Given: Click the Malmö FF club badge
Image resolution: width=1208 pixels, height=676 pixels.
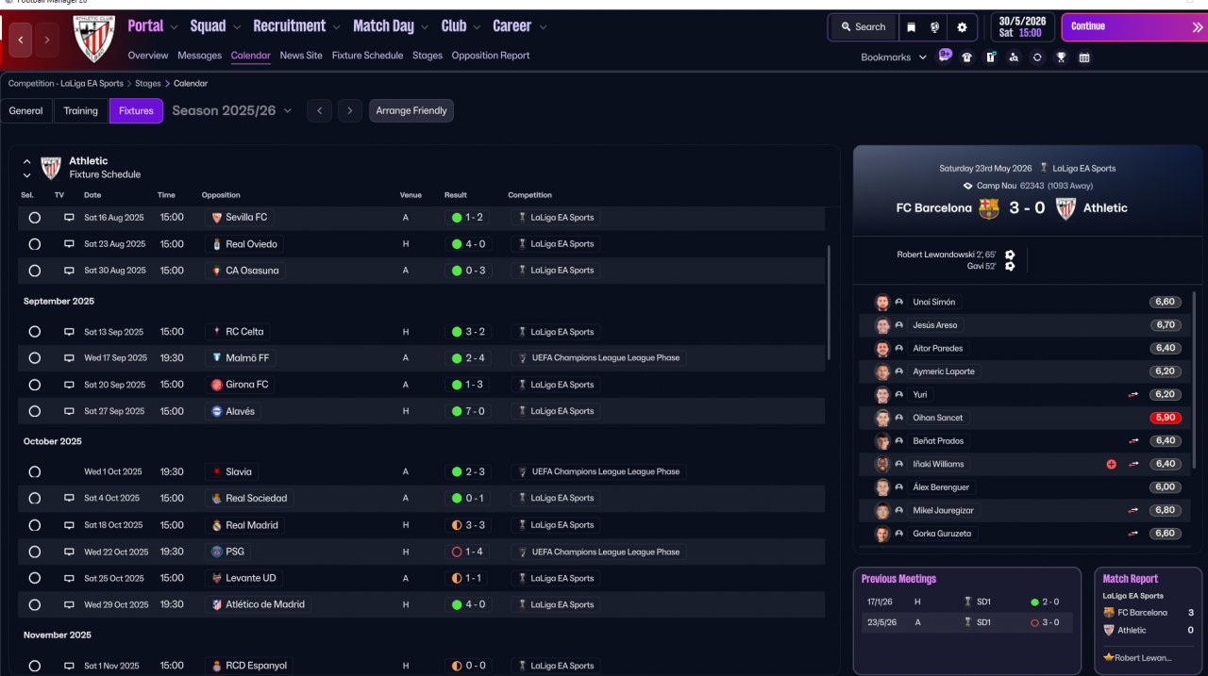Looking at the screenshot, I should [217, 358].
